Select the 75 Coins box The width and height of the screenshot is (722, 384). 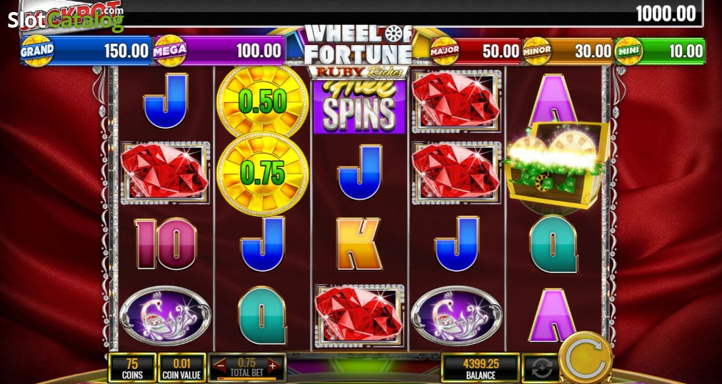pos(132,368)
